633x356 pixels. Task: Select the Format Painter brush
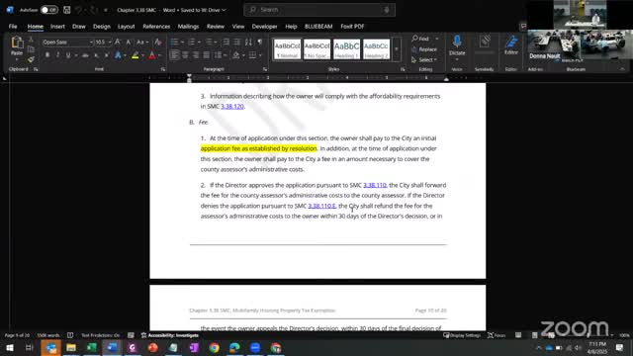pyautogui.click(x=31, y=59)
